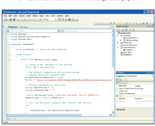
Task: Click the Build Action property value Compile
Action: click(137, 86)
